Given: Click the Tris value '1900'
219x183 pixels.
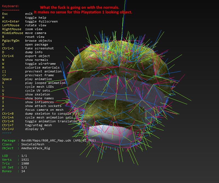Looking at the screenshot, I should pos(25,164).
